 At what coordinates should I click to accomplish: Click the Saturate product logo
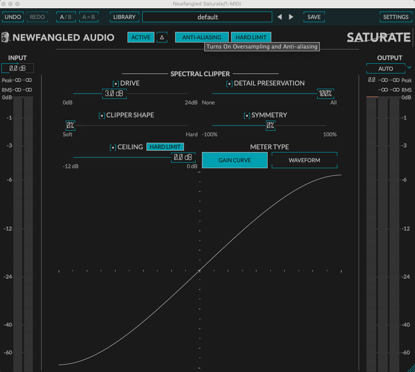[378, 37]
